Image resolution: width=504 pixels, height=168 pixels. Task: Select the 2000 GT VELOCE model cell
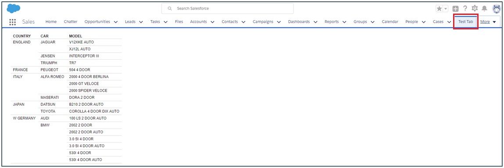(84, 83)
